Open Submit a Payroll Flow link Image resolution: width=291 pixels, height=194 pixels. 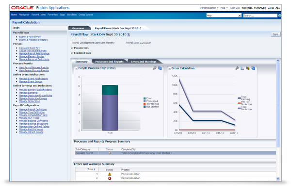30,37
